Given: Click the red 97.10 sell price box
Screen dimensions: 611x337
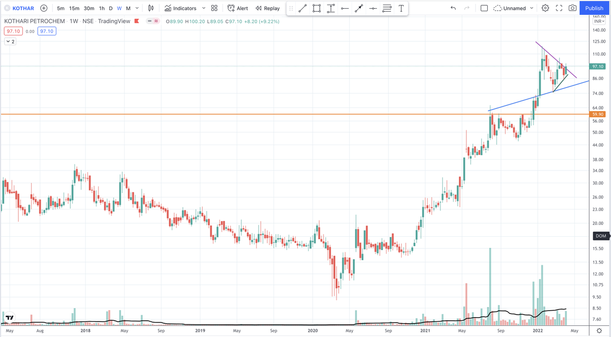Looking at the screenshot, I should (13, 31).
